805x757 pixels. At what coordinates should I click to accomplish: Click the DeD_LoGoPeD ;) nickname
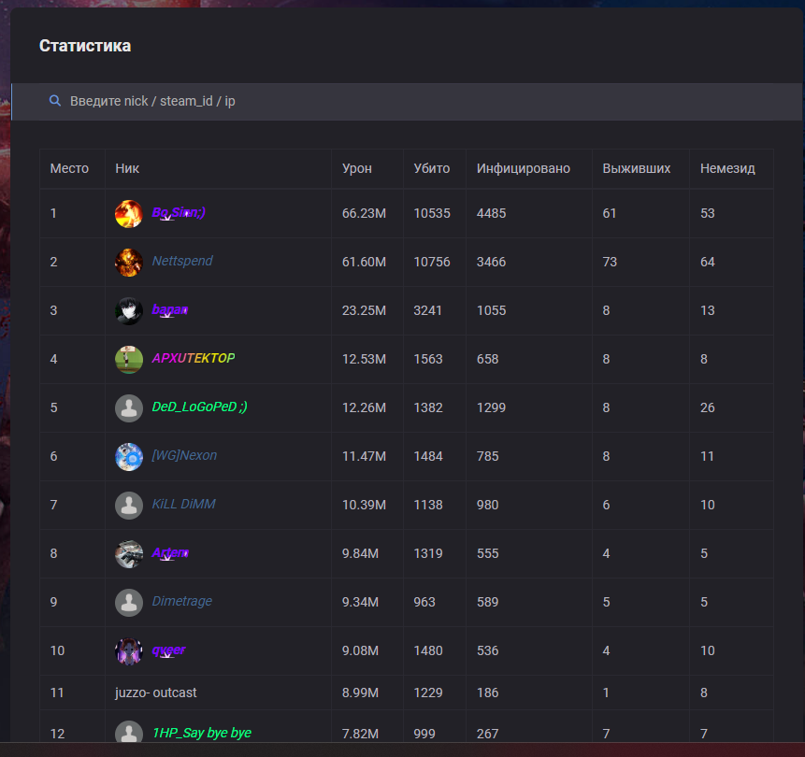pyautogui.click(x=199, y=407)
